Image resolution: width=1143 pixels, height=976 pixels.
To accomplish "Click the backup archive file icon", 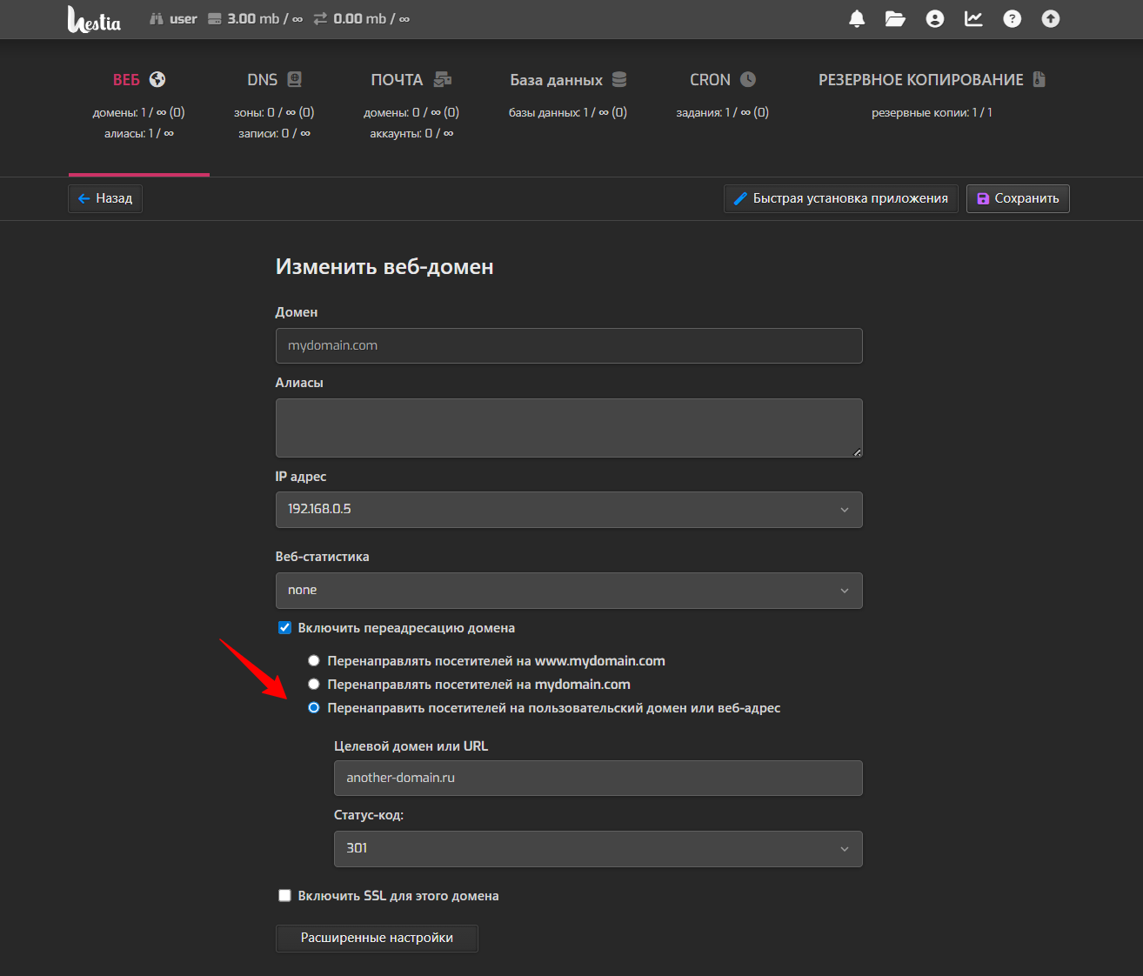I will (1039, 79).
